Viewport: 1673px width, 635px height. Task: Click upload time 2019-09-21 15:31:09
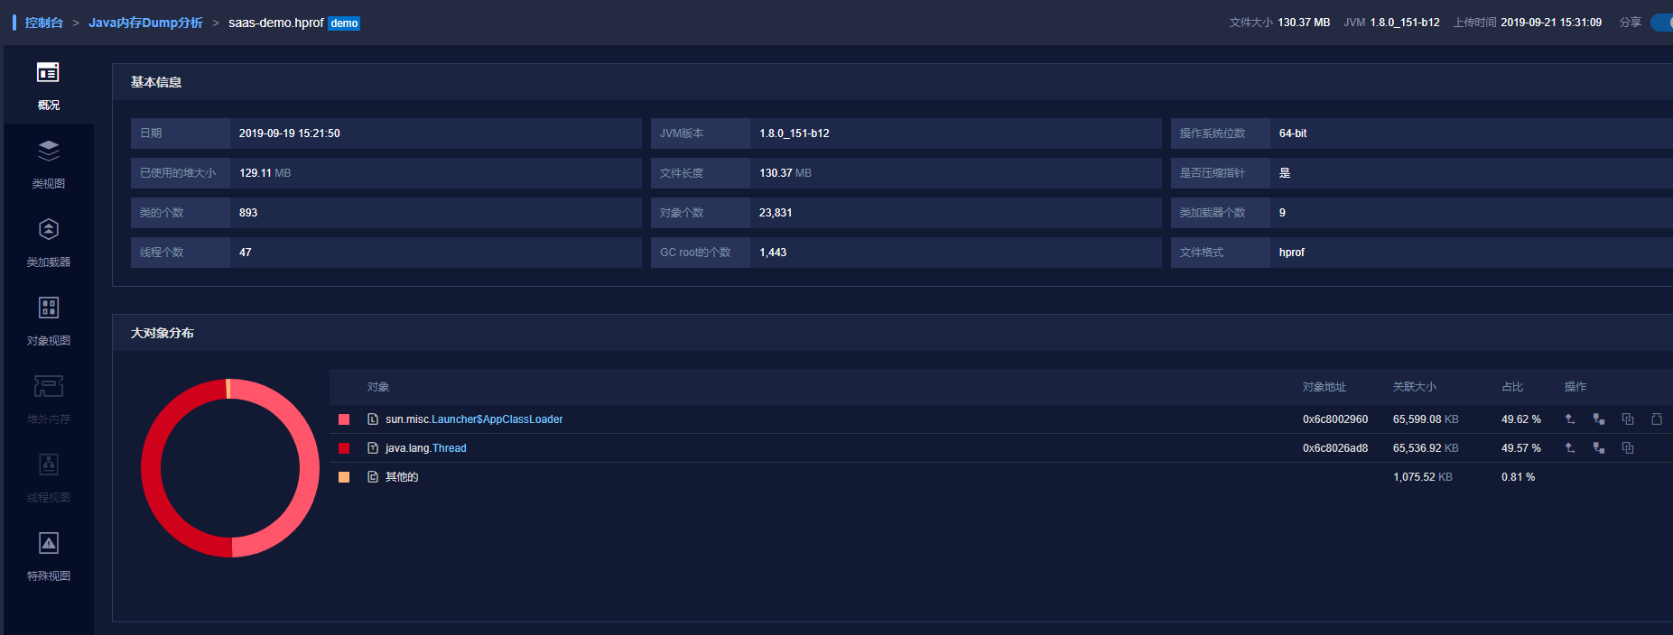coord(1551,23)
